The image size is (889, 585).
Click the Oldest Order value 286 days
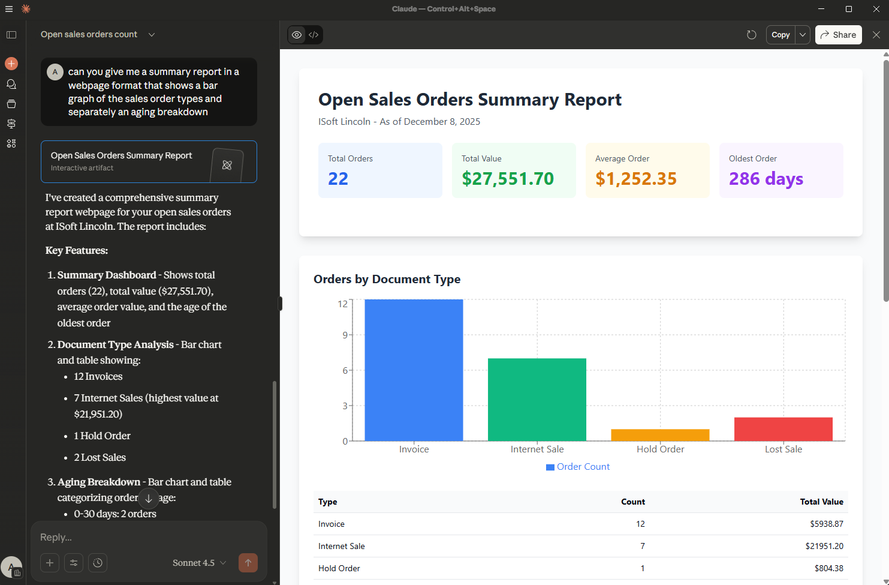tap(766, 179)
